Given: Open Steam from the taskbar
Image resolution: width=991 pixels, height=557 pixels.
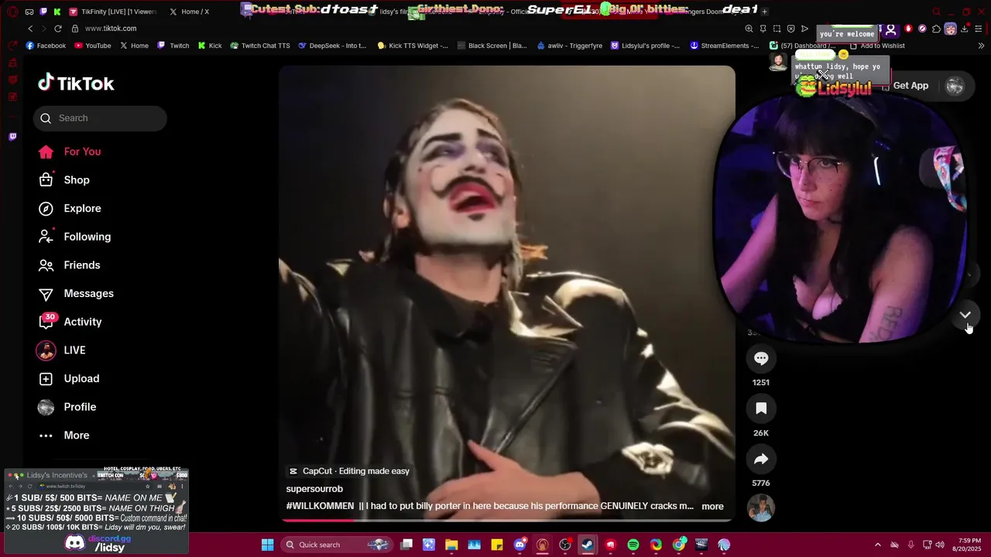Looking at the screenshot, I should click(588, 545).
